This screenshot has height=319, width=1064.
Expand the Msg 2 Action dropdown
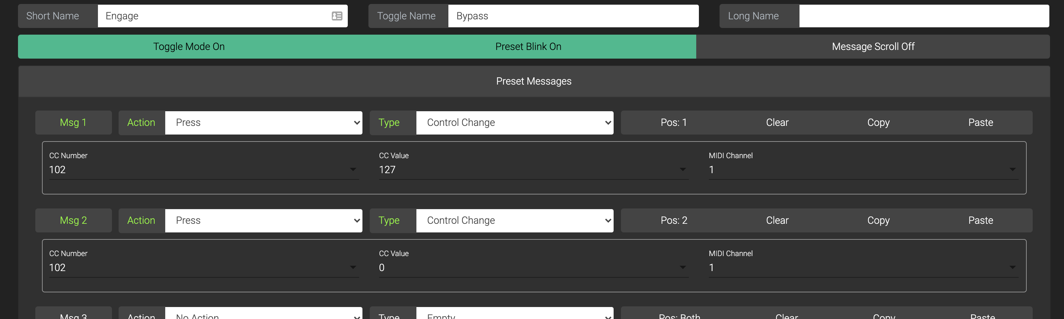(264, 220)
